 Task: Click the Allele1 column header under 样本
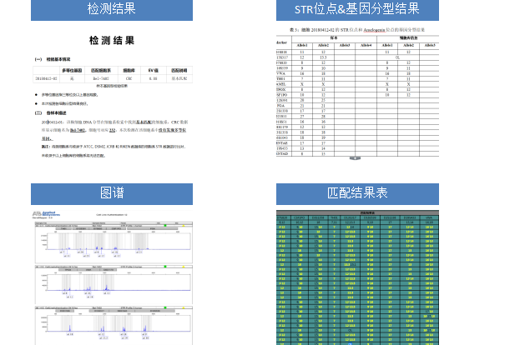(x=300, y=45)
